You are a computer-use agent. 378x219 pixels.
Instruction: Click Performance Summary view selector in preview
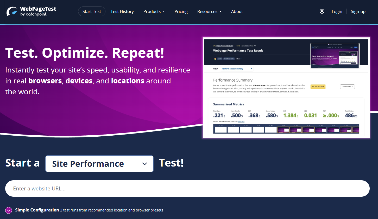tap(237, 69)
